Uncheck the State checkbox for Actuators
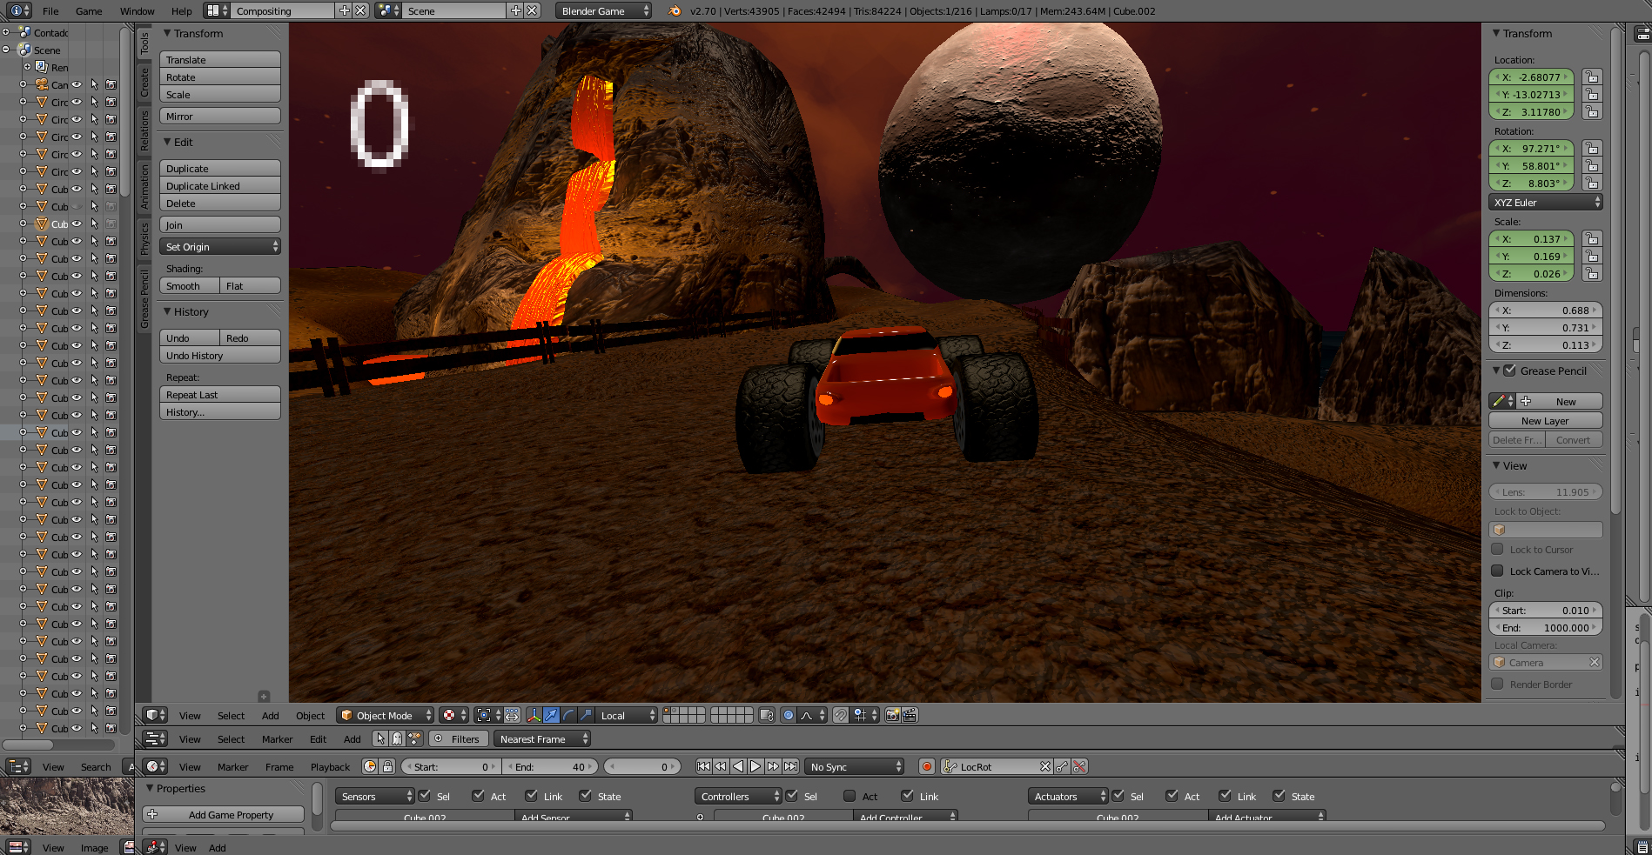1652x855 pixels. 1279,796
